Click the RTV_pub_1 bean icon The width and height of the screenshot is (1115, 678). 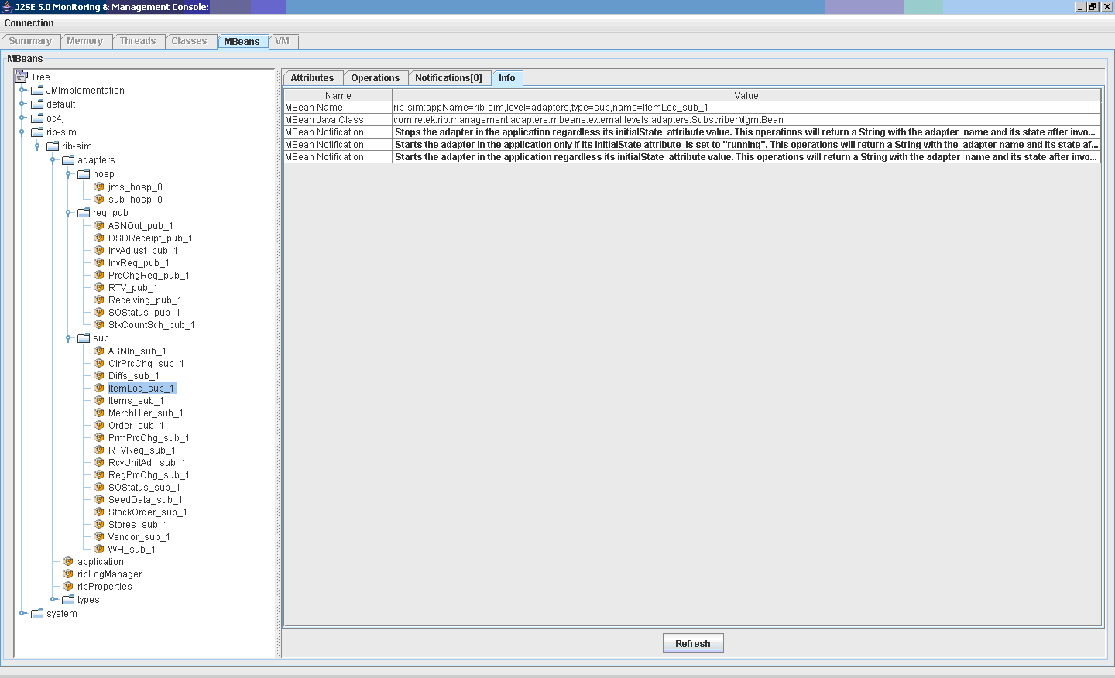point(99,287)
